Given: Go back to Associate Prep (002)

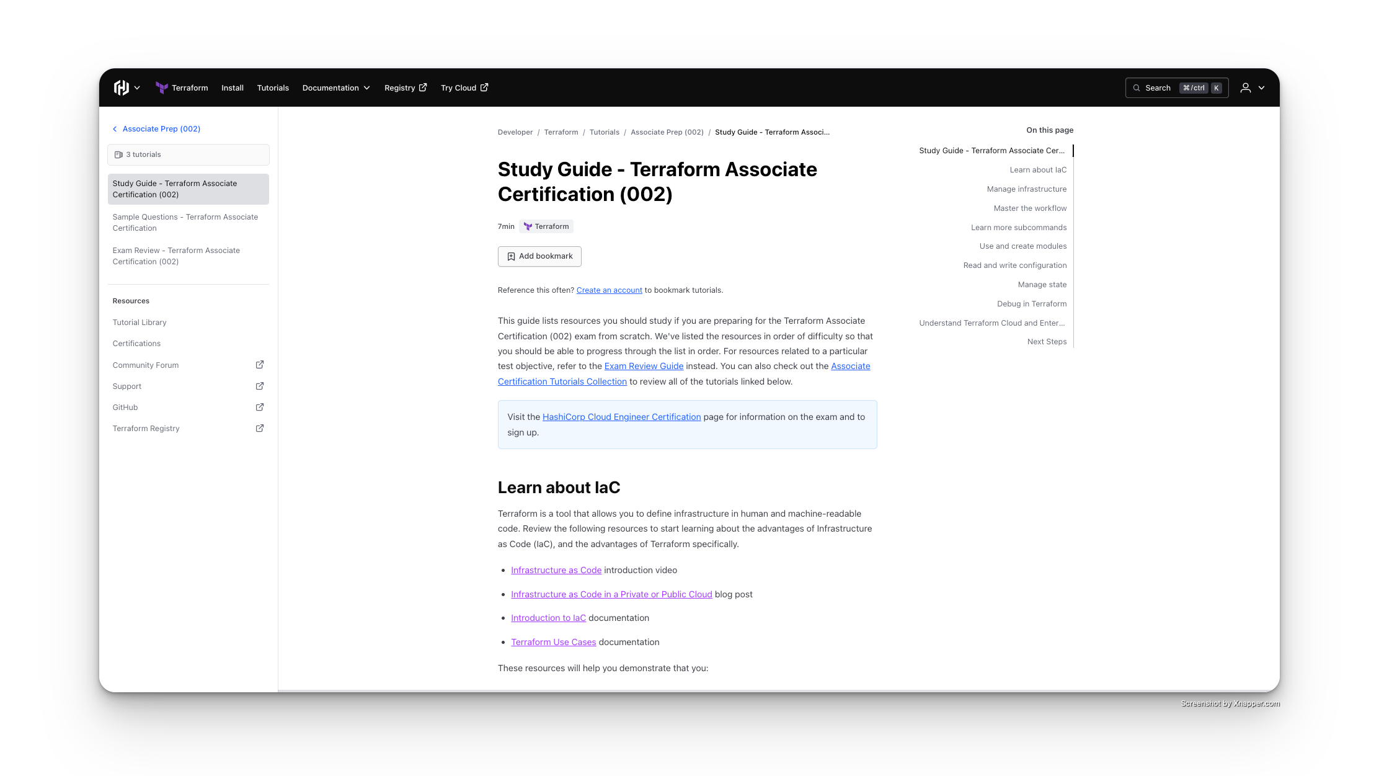Looking at the screenshot, I should pos(161,129).
